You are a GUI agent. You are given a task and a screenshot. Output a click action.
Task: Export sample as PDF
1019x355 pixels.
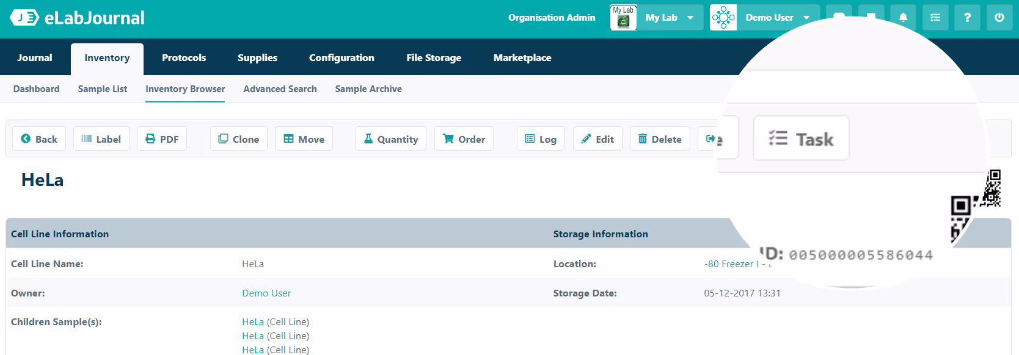pos(162,139)
